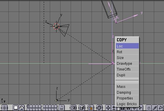Enable the first layer button
The image size is (164, 111).
[28, 106]
